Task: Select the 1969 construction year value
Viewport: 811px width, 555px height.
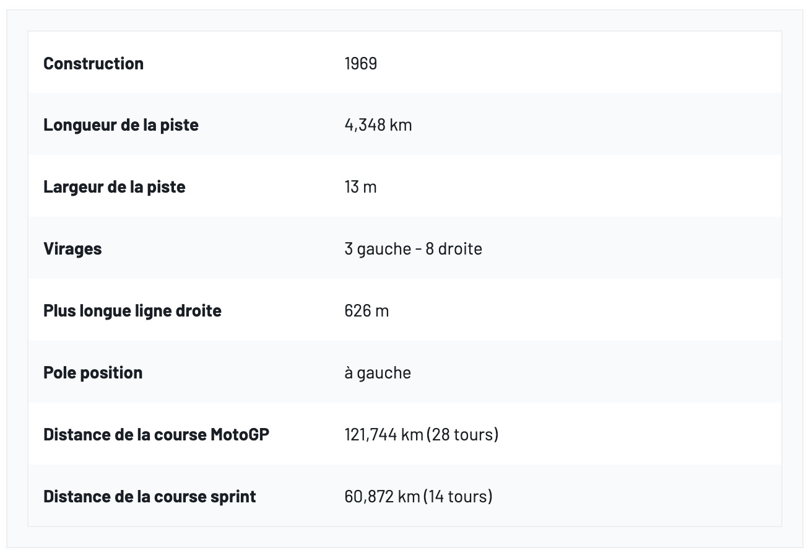Action: (x=360, y=63)
